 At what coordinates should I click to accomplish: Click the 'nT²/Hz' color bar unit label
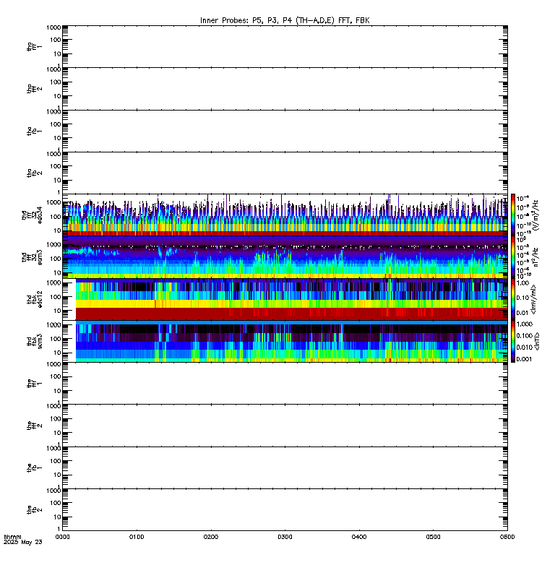pos(535,257)
